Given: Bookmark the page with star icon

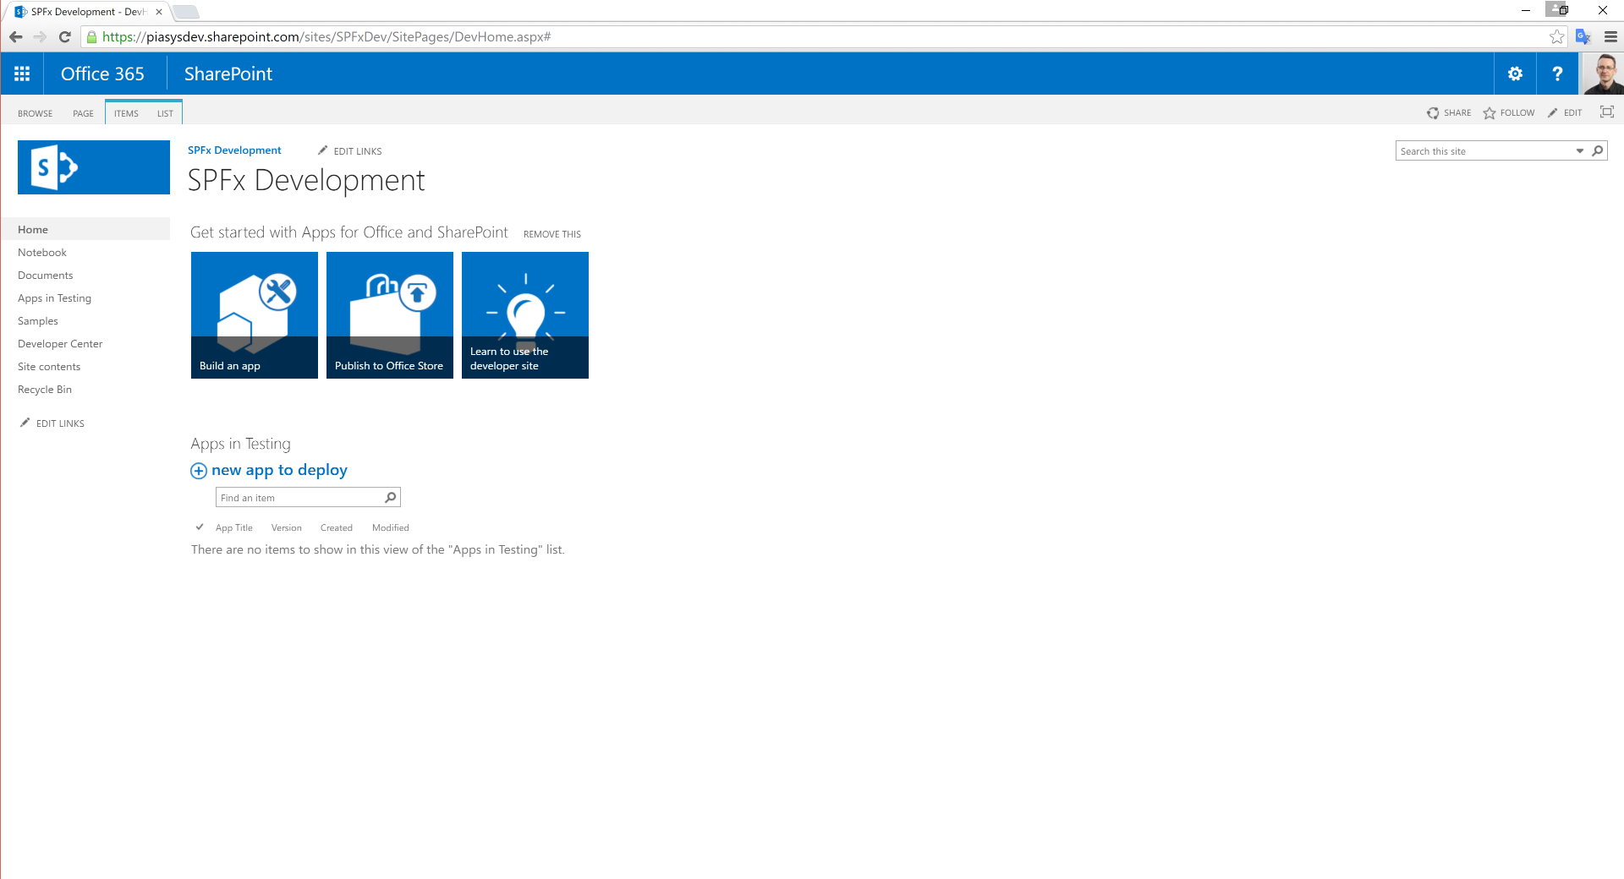Looking at the screenshot, I should tap(1556, 36).
